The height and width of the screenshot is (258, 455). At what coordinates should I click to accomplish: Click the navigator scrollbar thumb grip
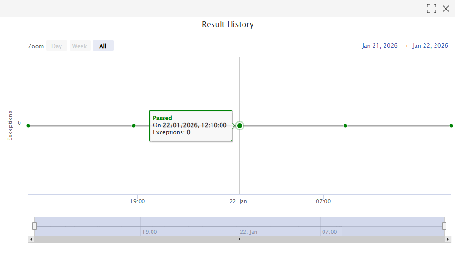point(239,239)
